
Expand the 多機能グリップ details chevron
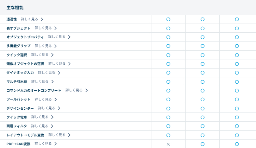(x=56, y=46)
